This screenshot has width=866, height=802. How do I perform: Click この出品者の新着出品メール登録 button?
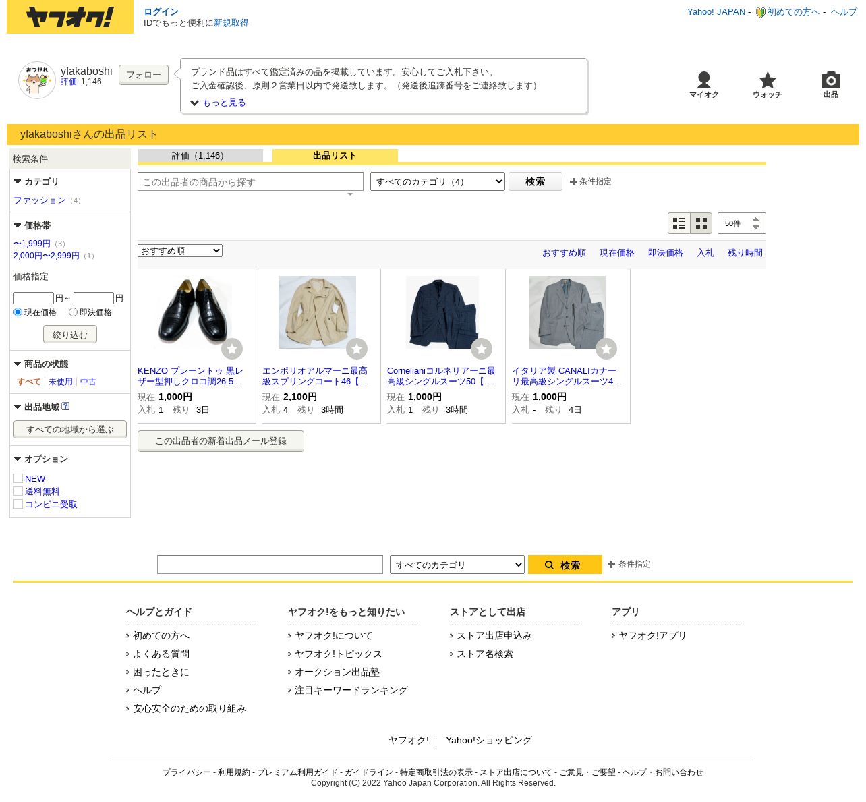pos(221,441)
